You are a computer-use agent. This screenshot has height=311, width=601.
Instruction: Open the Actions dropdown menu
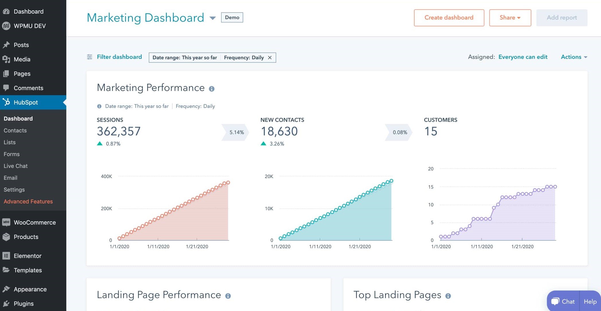tap(574, 57)
